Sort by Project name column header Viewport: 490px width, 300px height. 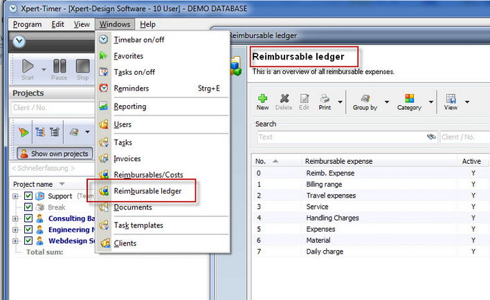coord(33,184)
